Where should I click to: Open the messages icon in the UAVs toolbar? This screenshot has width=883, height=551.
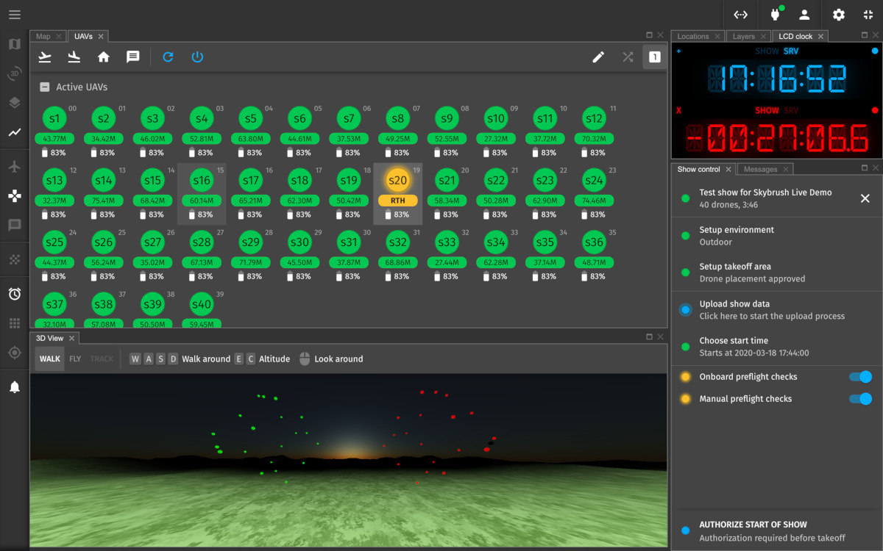pyautogui.click(x=133, y=57)
